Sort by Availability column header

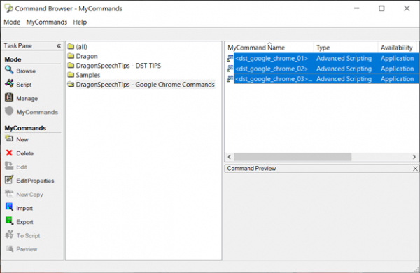(x=398, y=48)
